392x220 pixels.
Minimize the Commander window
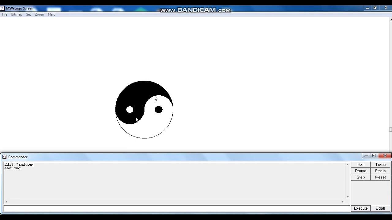pos(366,156)
